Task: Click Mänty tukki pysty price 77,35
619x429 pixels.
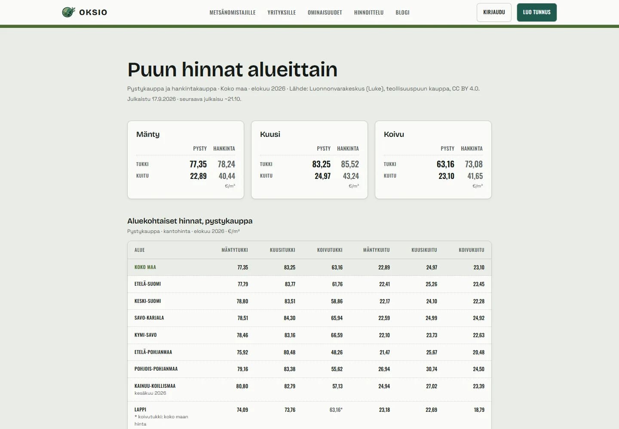Action: pos(198,164)
